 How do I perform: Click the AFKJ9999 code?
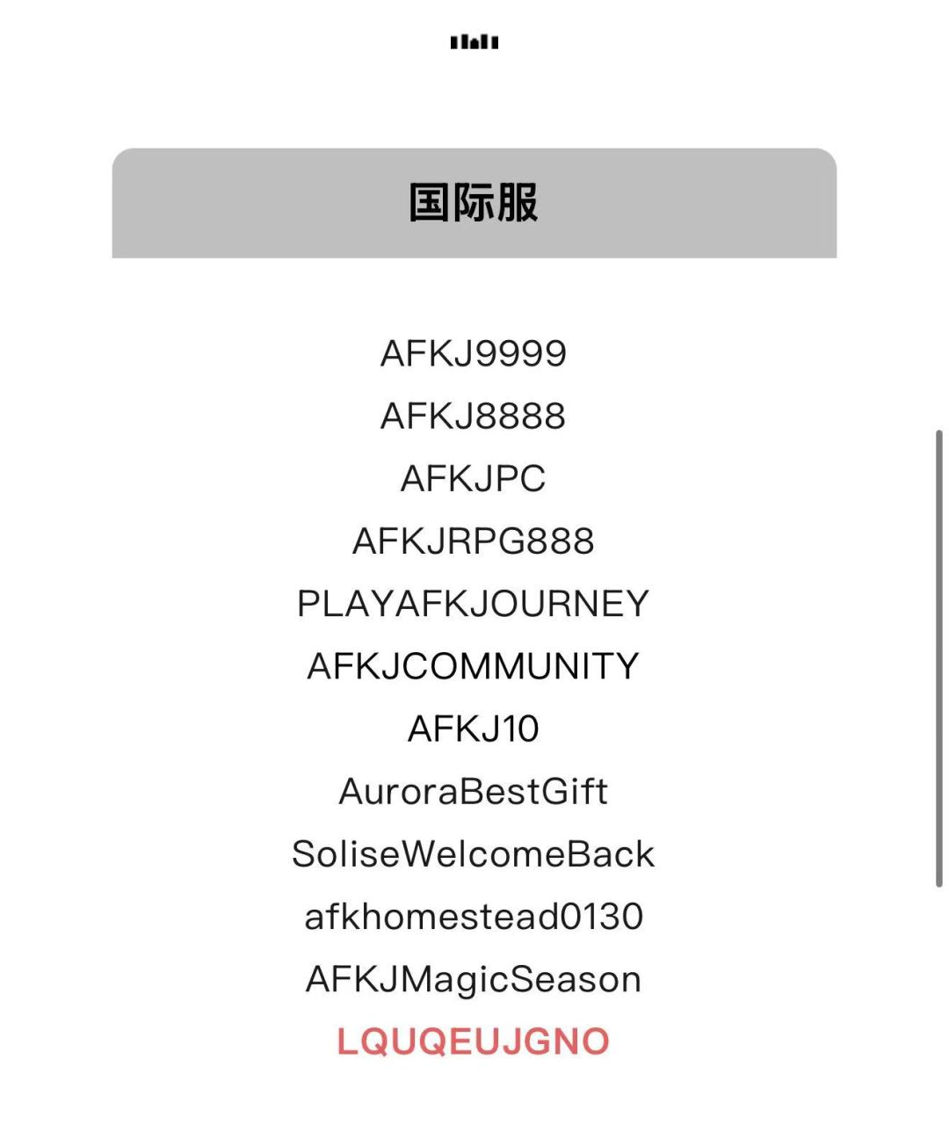click(474, 354)
